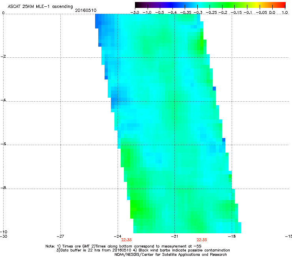
Task: Click the Data buffer note line
Action: coord(143,250)
